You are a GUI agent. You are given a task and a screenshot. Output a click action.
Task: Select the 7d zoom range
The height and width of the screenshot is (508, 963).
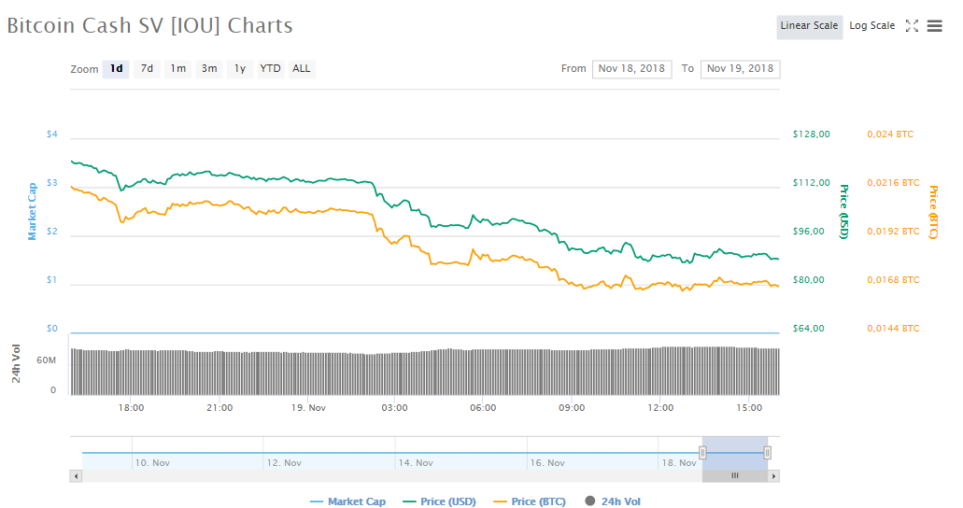click(147, 69)
